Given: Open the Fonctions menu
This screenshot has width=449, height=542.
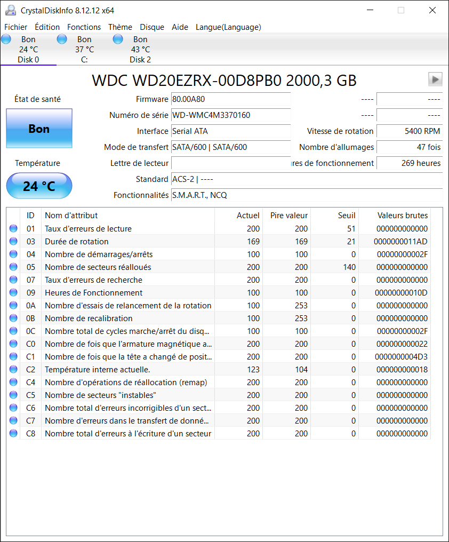Looking at the screenshot, I should [84, 27].
